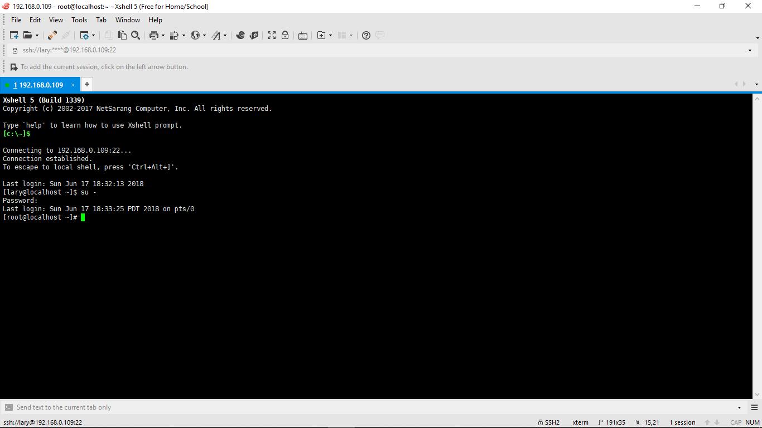This screenshot has width=762, height=428.
Task: Click the toolbar overflow arrow at far right
Action: pos(758,38)
